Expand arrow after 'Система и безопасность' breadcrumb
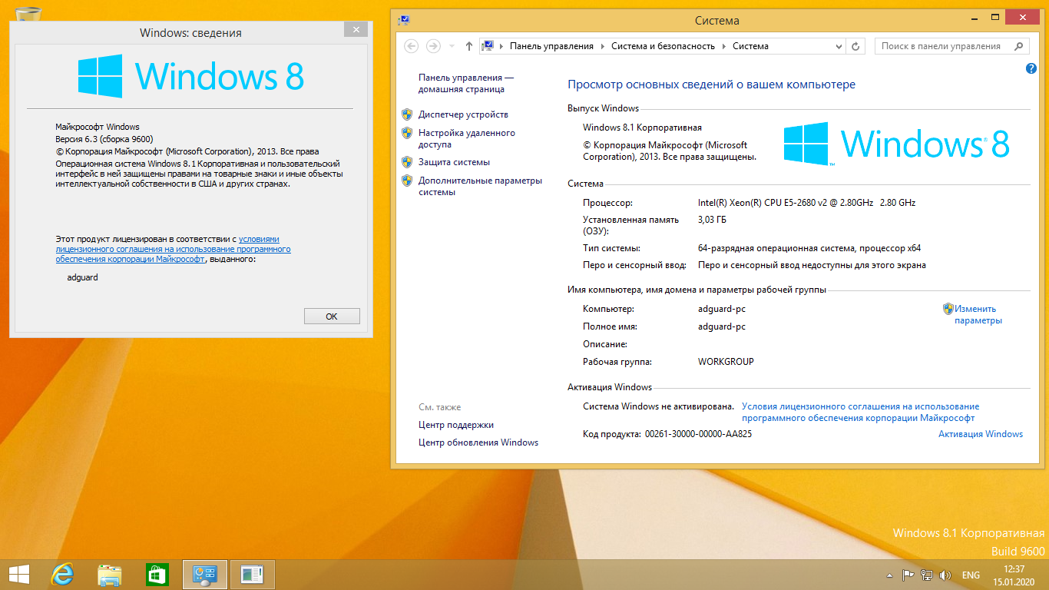 723,46
